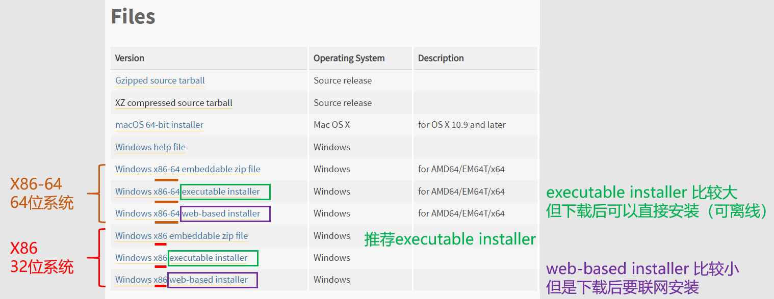Click Windows x86-64 web-based installer link

coord(188,213)
